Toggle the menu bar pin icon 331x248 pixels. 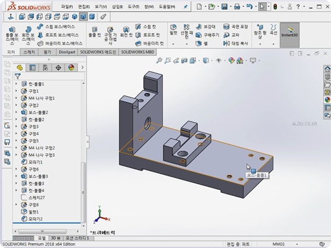[x=185, y=7]
